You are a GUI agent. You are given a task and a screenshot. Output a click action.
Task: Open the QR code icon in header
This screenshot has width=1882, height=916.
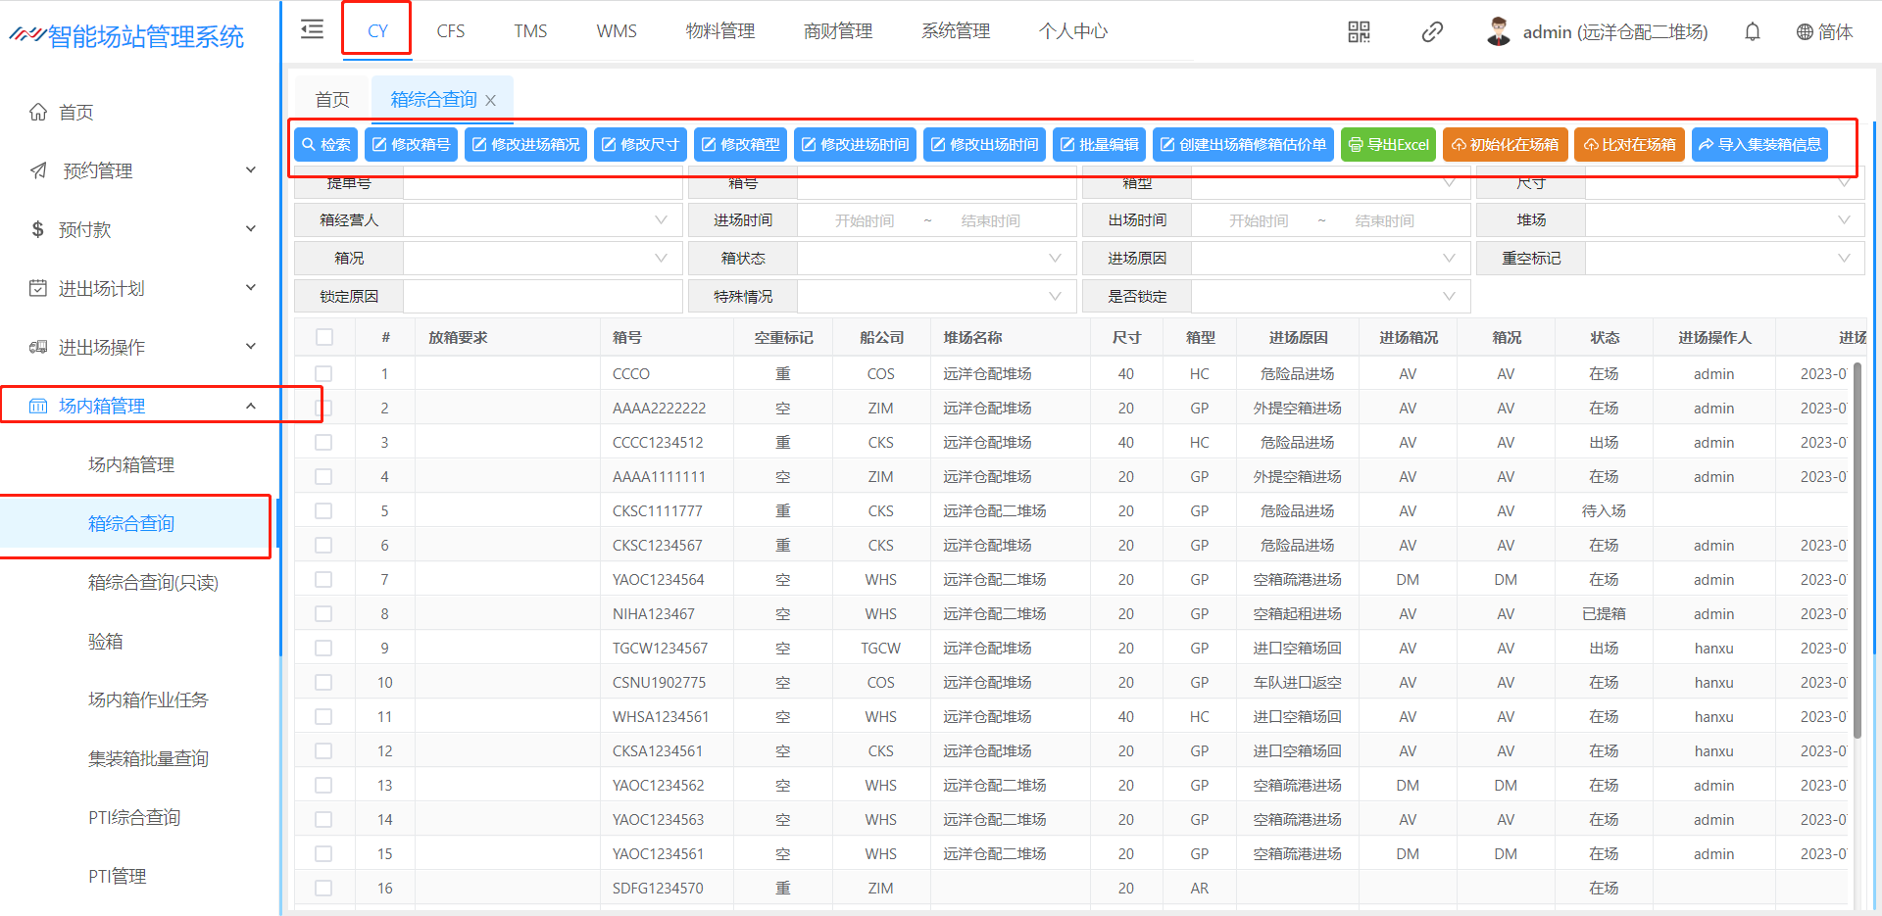coord(1359,32)
